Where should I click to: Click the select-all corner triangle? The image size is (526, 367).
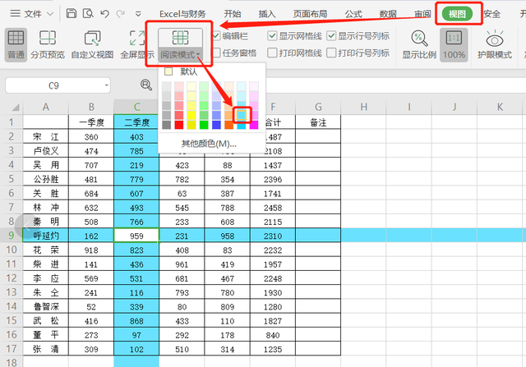click(16, 108)
